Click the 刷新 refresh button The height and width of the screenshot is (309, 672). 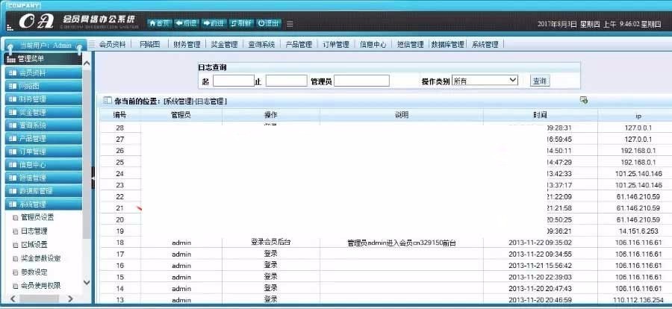point(241,23)
